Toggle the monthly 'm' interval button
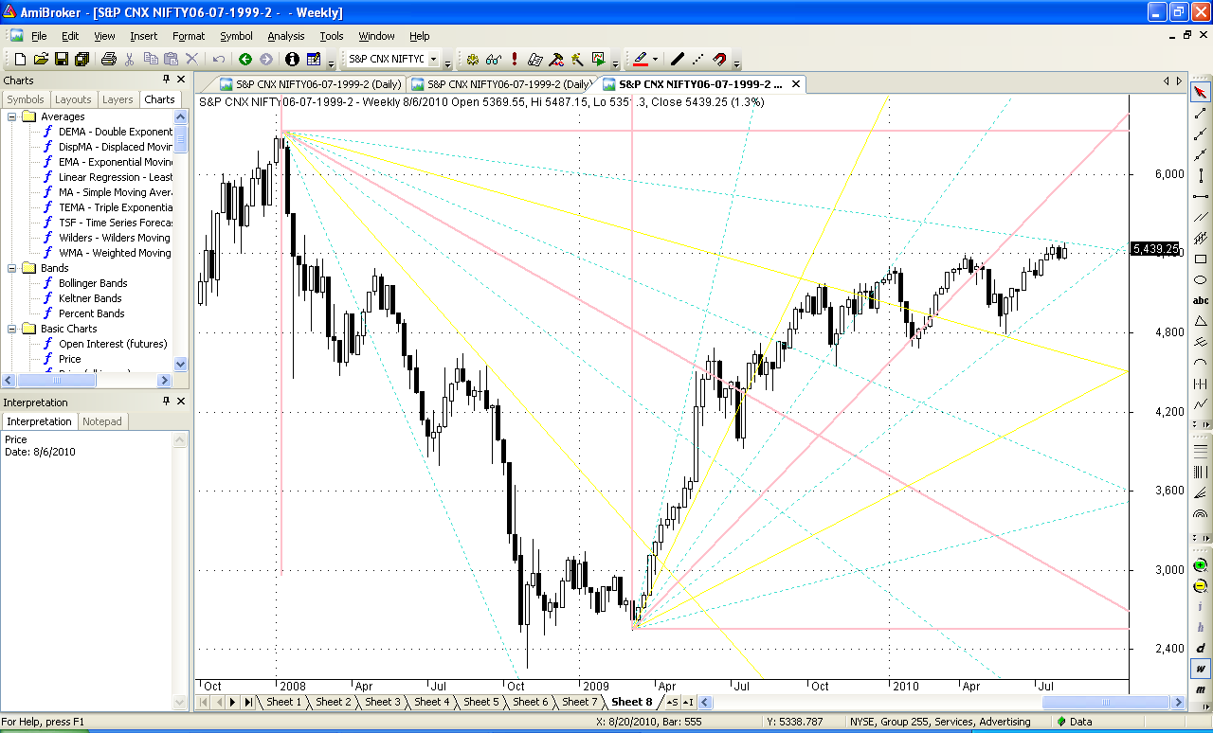Screen dimensions: 1213x733 coord(1201,689)
